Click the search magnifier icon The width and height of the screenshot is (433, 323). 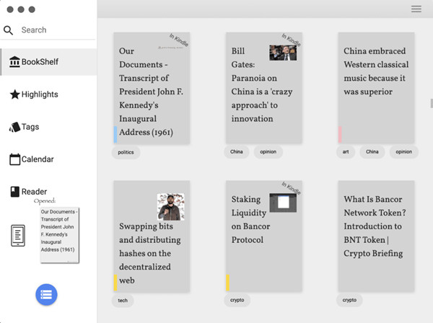[x=8, y=30]
